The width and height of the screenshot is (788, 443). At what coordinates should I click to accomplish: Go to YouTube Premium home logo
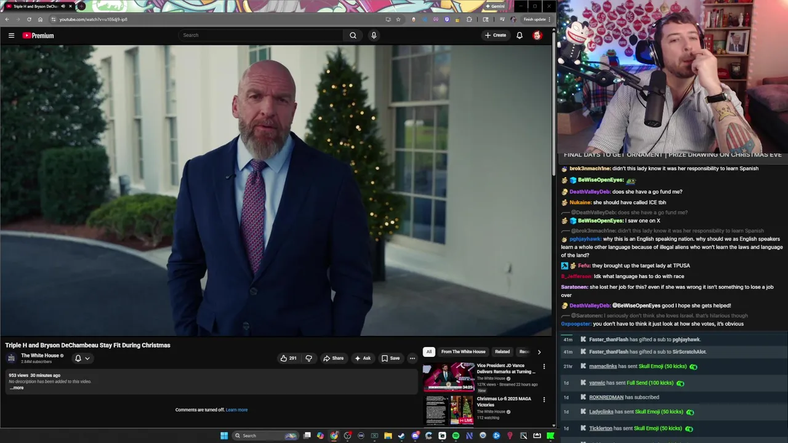(38, 36)
